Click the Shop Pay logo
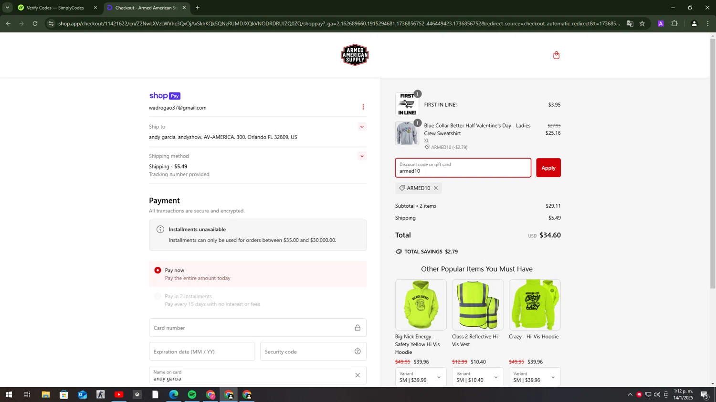 (x=165, y=96)
